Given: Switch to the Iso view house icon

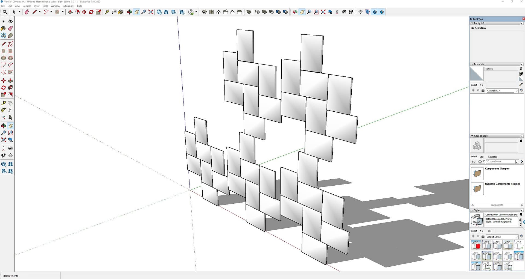Looking at the screenshot, I should click(x=204, y=12).
